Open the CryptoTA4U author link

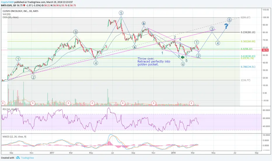[7, 2]
